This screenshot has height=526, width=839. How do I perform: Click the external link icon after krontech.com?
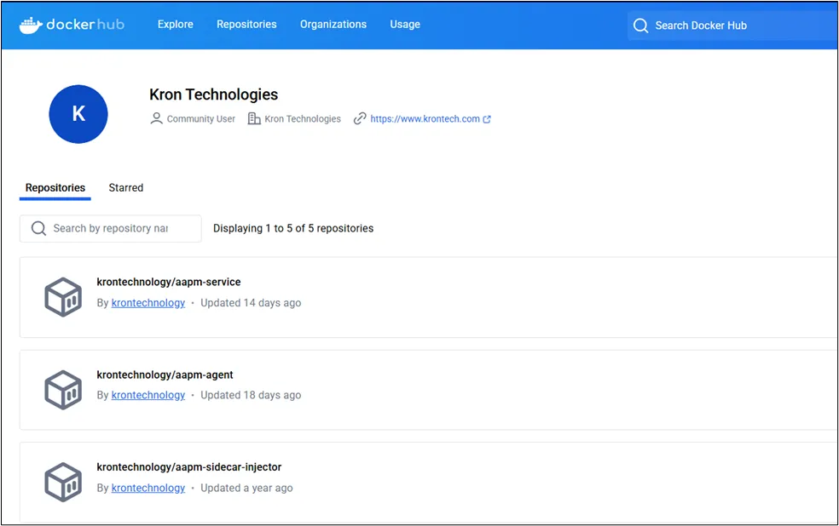(x=487, y=119)
